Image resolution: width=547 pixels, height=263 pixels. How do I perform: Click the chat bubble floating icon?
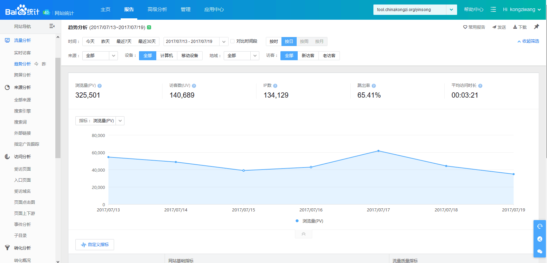point(539,251)
